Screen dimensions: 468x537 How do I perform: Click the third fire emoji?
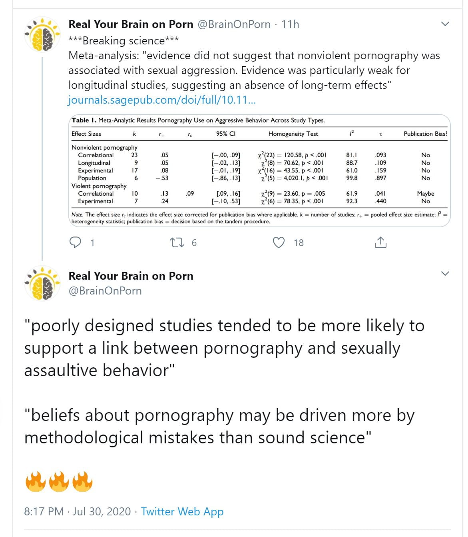point(82,481)
